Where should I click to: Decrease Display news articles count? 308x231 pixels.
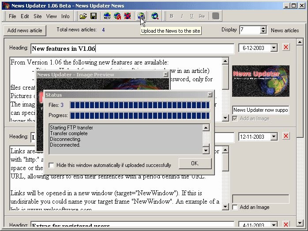point(263,32)
